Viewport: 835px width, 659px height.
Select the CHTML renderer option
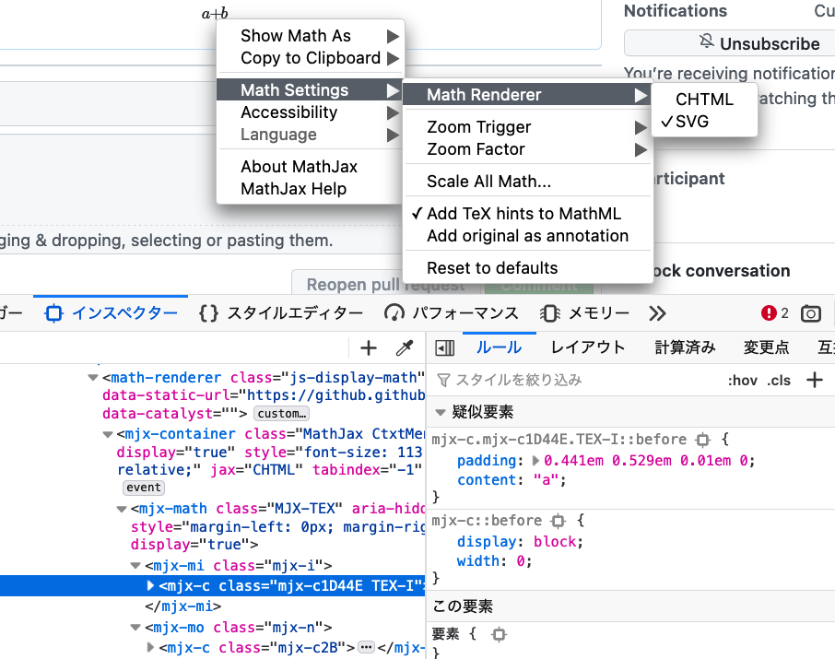(704, 100)
